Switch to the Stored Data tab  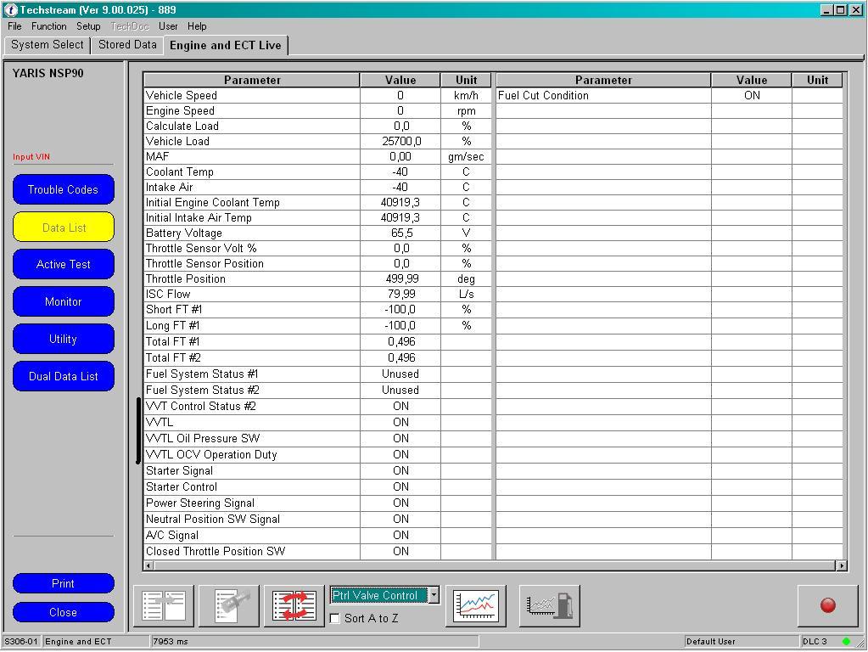(127, 45)
